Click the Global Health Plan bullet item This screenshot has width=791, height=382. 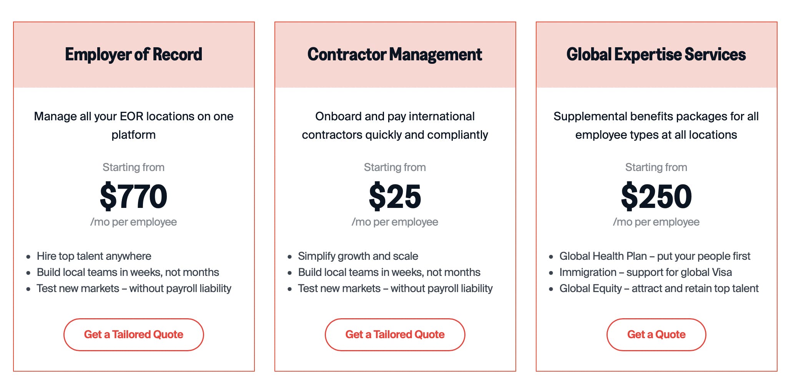(x=655, y=256)
